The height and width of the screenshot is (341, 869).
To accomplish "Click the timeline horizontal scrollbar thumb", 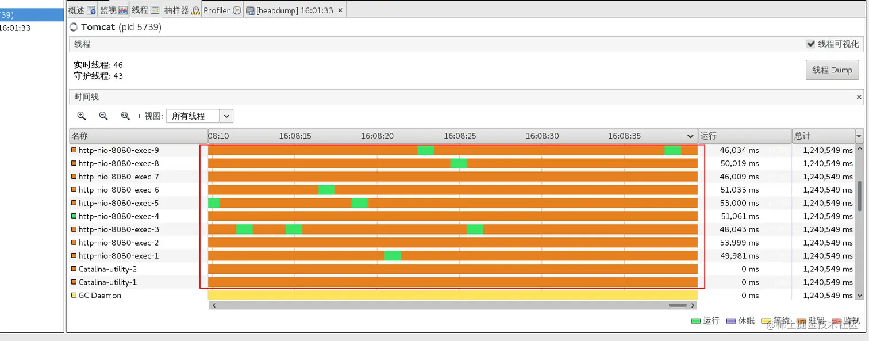I will coord(678,305).
